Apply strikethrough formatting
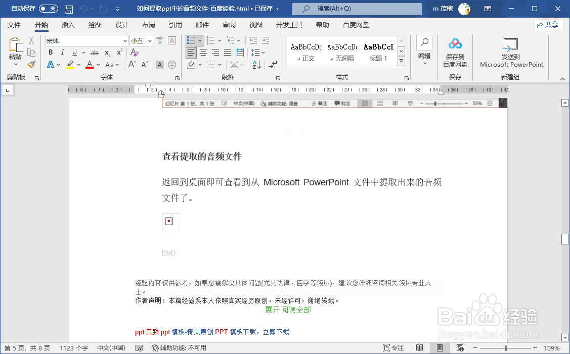570x354 pixels. pos(95,53)
